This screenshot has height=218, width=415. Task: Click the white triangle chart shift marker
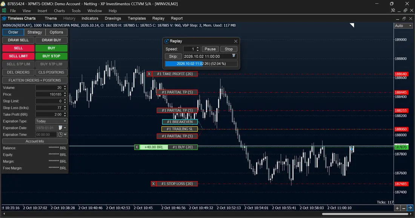[352, 25]
